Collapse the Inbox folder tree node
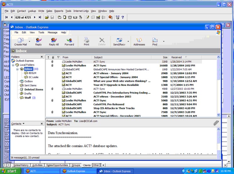234x174 pixels. 17,69
